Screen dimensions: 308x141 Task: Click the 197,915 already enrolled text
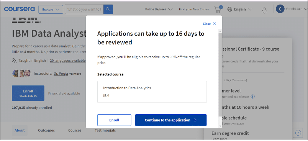click(x=32, y=108)
